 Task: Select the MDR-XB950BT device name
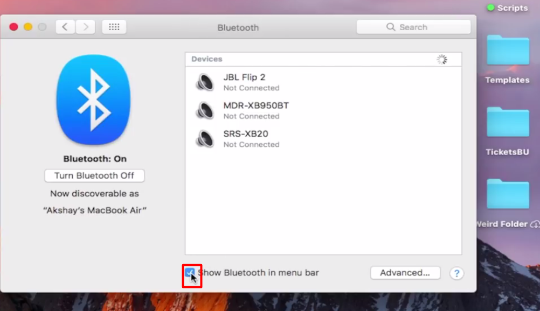(x=256, y=105)
